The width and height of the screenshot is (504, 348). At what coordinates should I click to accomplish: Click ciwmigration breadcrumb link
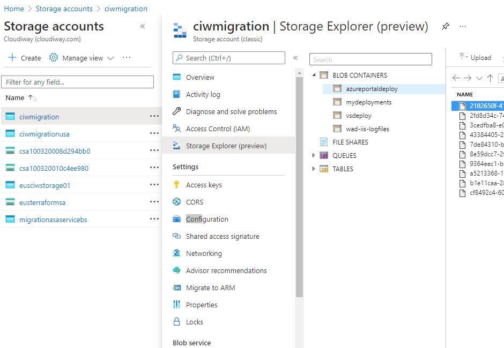[125, 9]
